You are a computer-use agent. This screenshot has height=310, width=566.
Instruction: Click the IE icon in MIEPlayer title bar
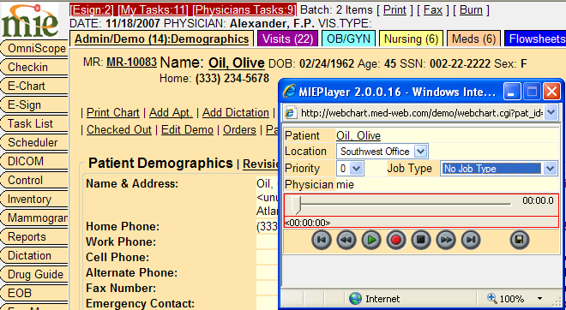click(x=289, y=92)
